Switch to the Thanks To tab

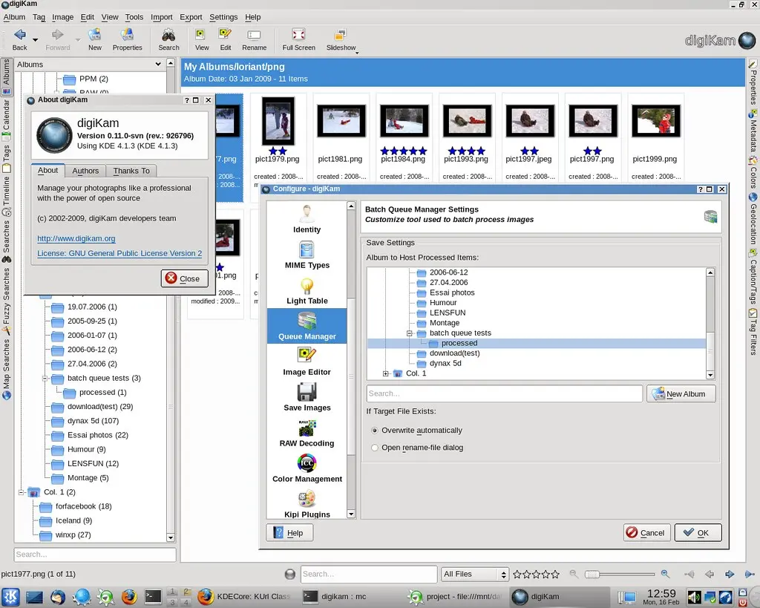coord(131,171)
